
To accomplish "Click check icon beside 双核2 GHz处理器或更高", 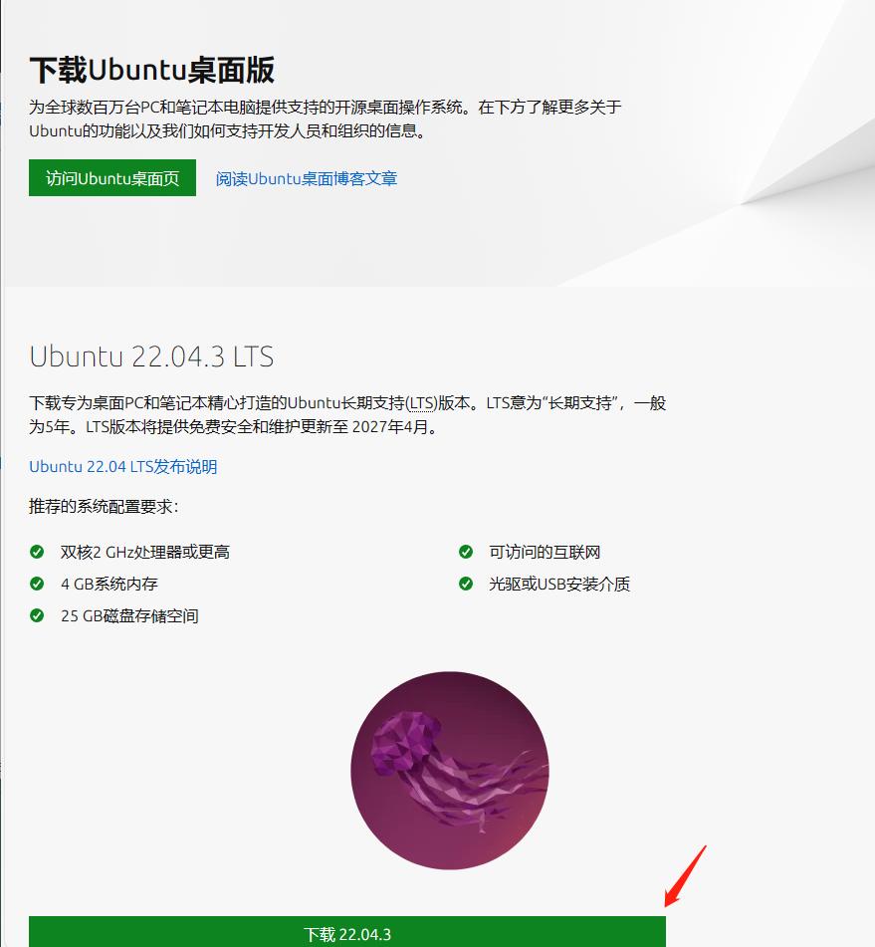I will (x=37, y=552).
